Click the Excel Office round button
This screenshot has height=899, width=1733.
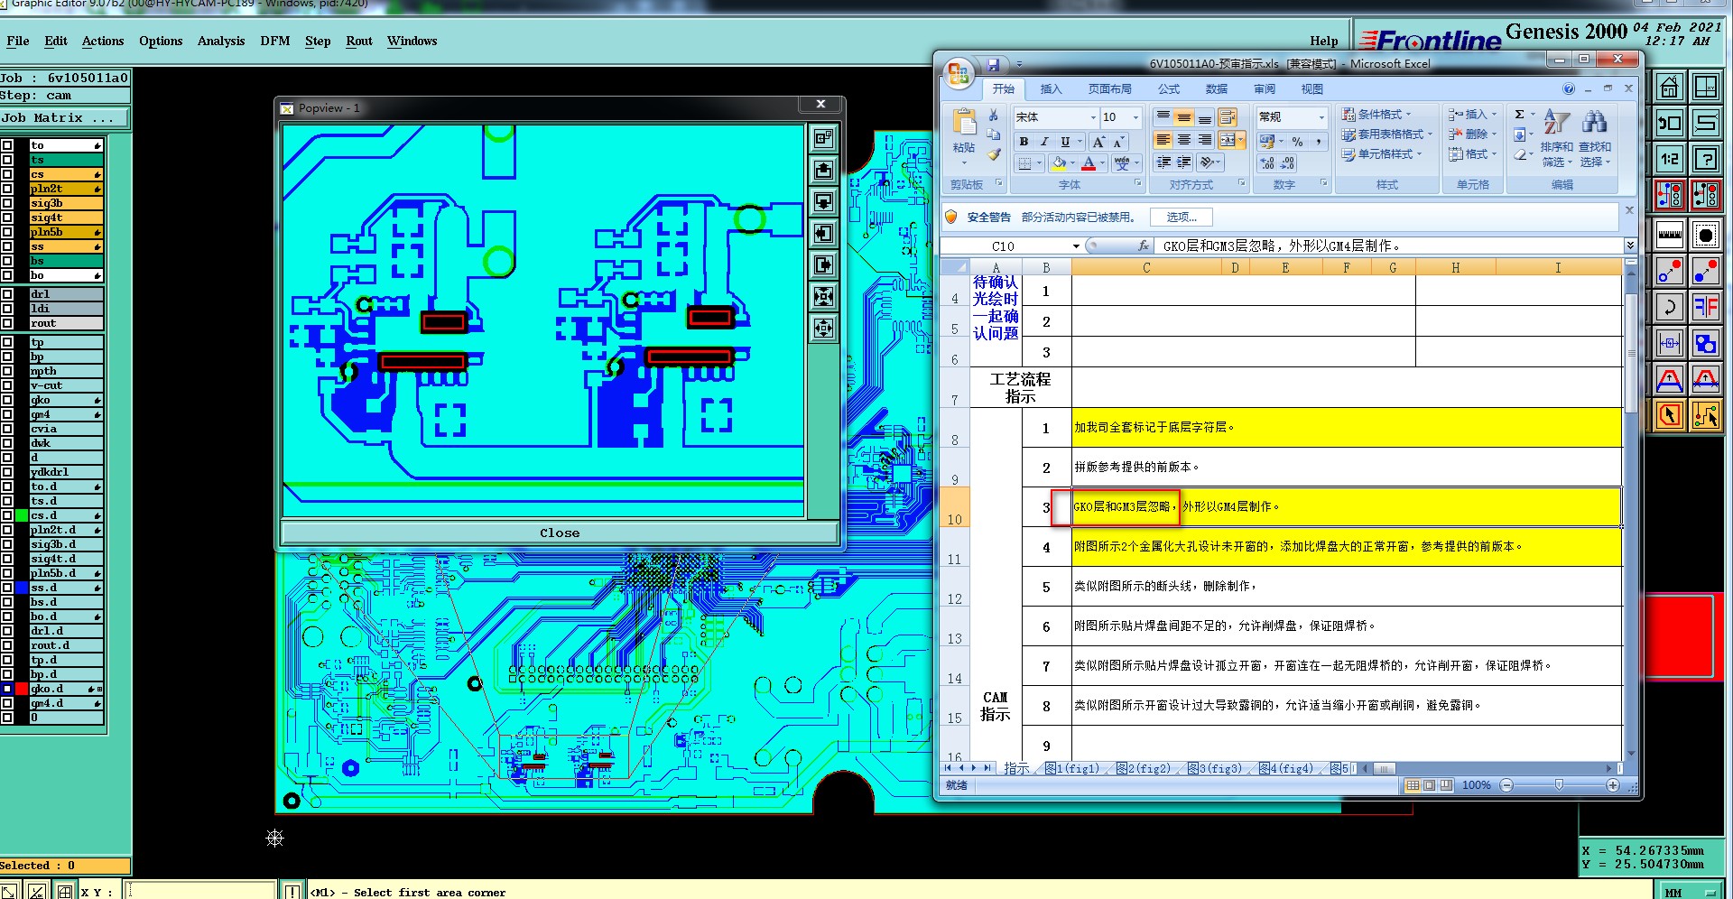(959, 73)
